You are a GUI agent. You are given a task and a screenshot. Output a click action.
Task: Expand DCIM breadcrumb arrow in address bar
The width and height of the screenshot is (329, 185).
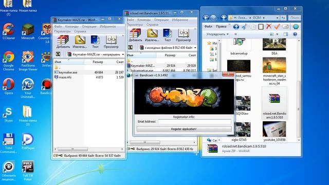click(264, 18)
